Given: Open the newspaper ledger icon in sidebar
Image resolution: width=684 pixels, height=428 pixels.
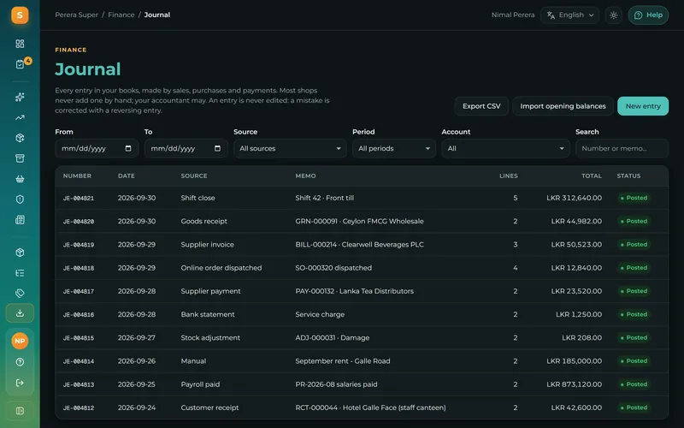Looking at the screenshot, I should click(x=20, y=220).
